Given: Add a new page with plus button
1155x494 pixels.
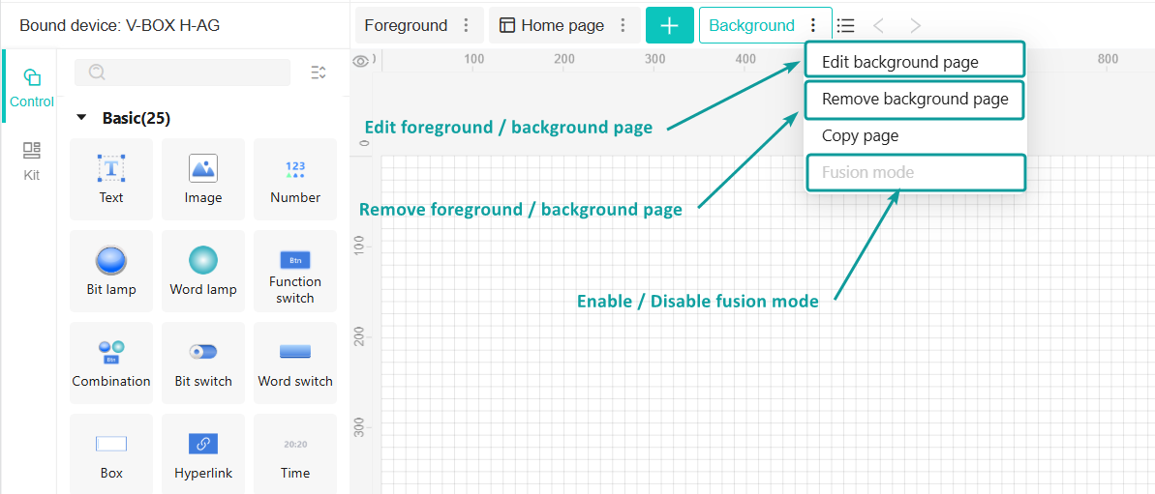Looking at the screenshot, I should [670, 26].
